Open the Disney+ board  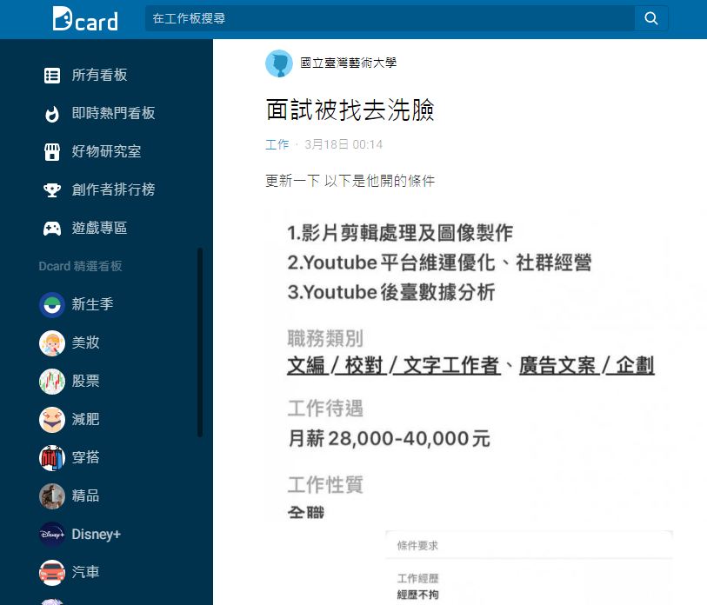point(97,535)
